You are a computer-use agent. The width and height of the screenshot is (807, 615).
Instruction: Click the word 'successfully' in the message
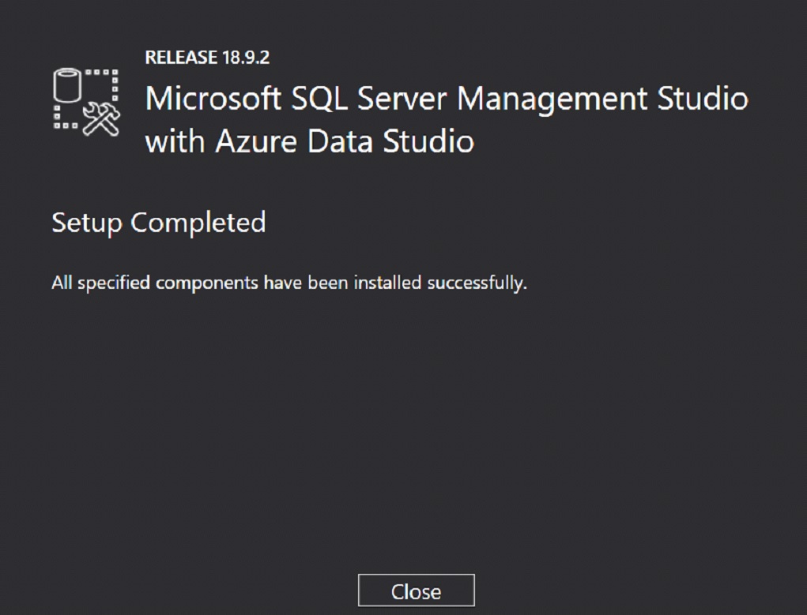477,283
